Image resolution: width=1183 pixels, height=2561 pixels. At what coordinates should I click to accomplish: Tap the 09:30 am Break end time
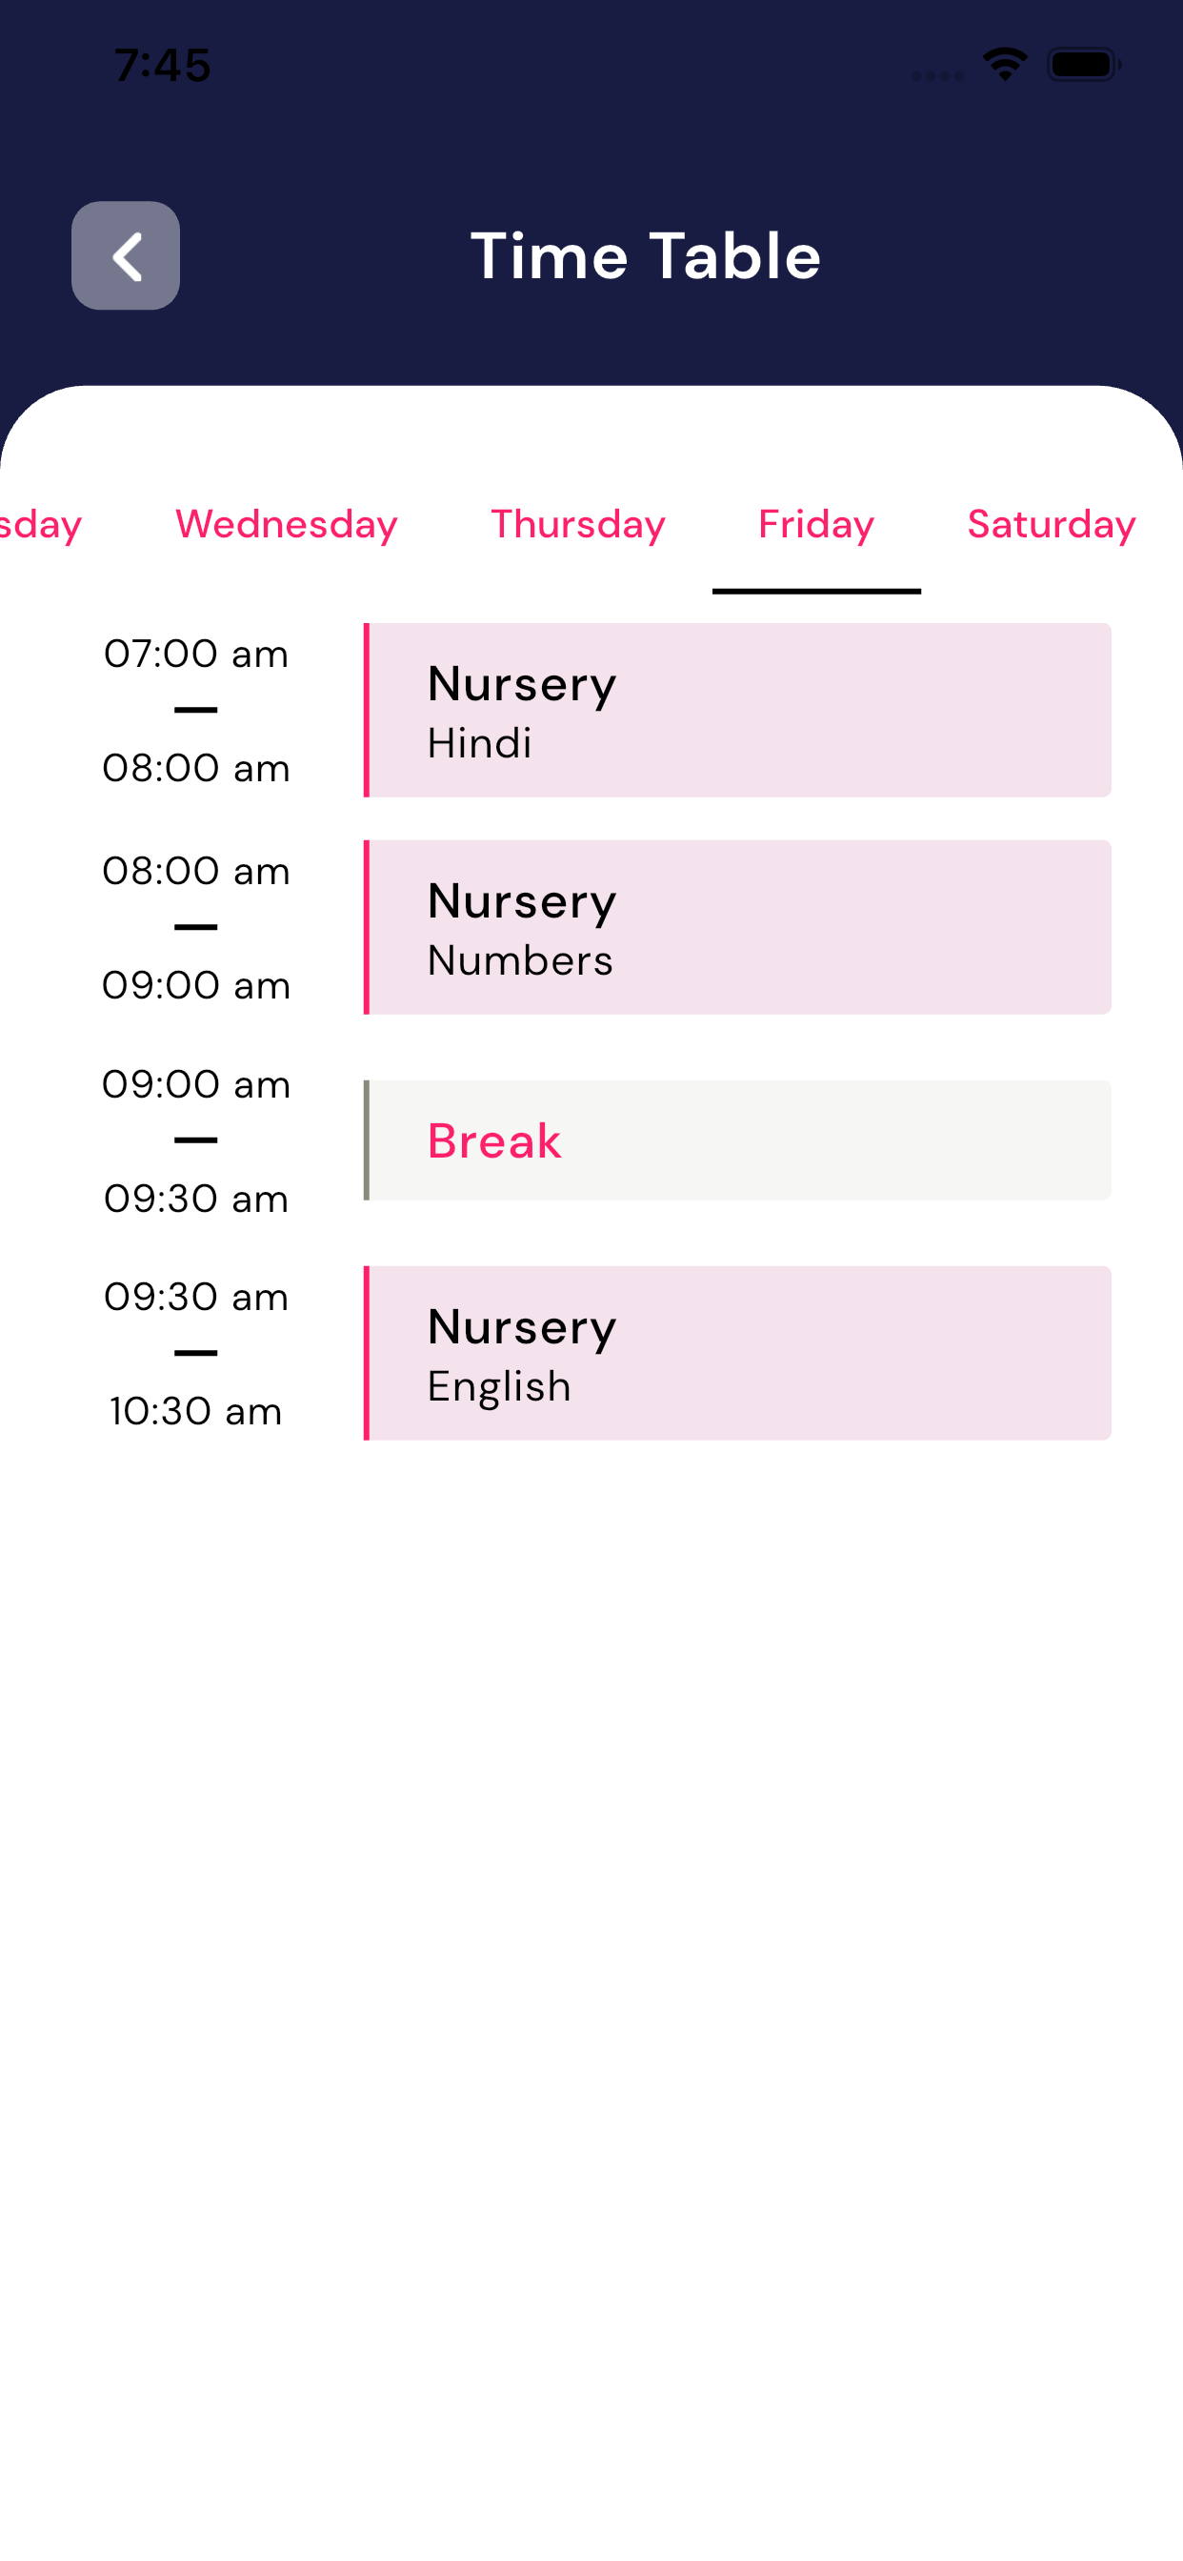[196, 1198]
